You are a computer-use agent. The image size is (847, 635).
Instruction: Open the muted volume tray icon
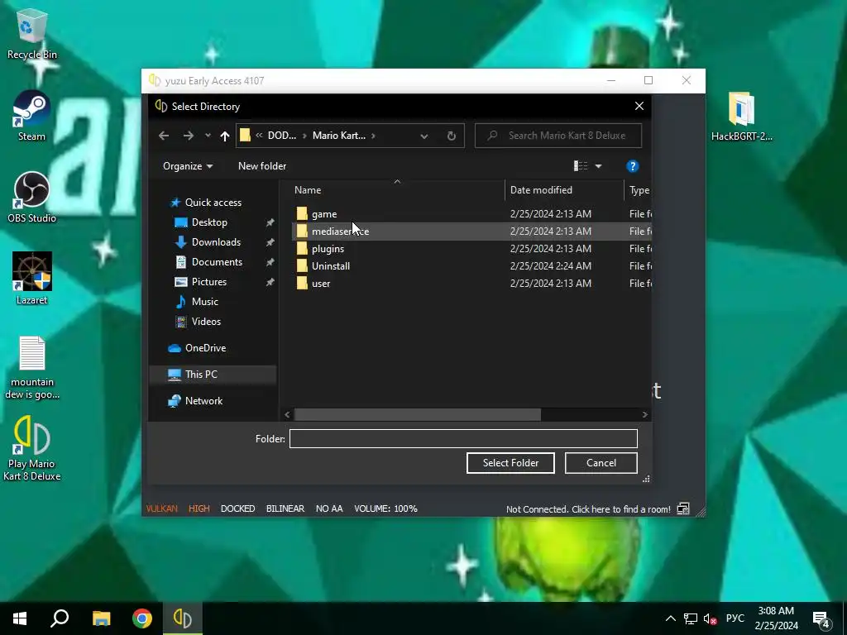coord(710,618)
